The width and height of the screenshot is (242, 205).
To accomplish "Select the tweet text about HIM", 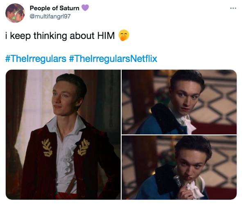I will tap(60, 36).
